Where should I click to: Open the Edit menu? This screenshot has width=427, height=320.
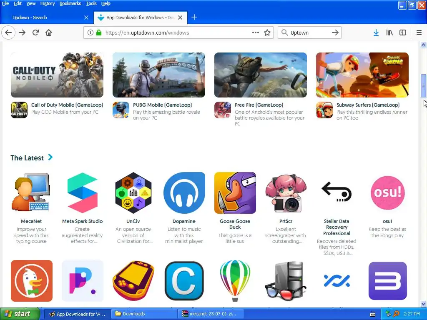tap(18, 3)
